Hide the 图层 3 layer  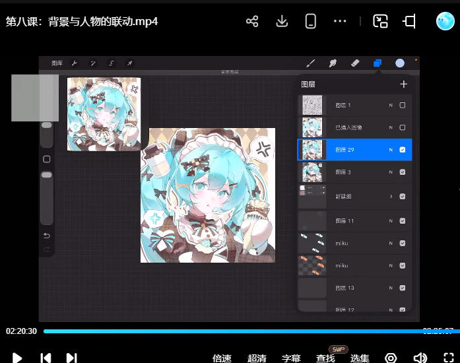(403, 172)
